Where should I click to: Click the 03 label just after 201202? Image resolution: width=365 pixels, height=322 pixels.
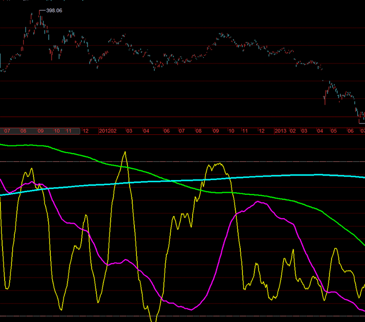(129, 131)
